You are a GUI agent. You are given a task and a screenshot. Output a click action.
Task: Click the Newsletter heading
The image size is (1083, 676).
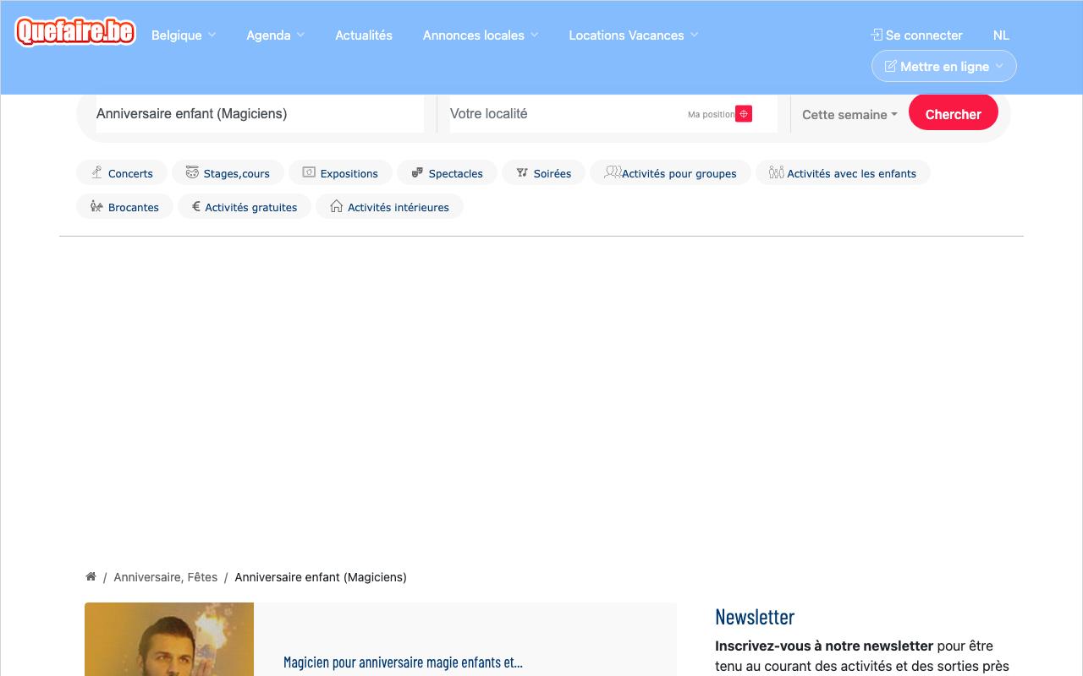pos(755,617)
